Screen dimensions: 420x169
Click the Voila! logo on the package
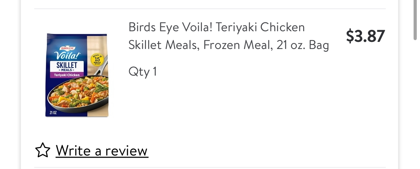(67, 55)
